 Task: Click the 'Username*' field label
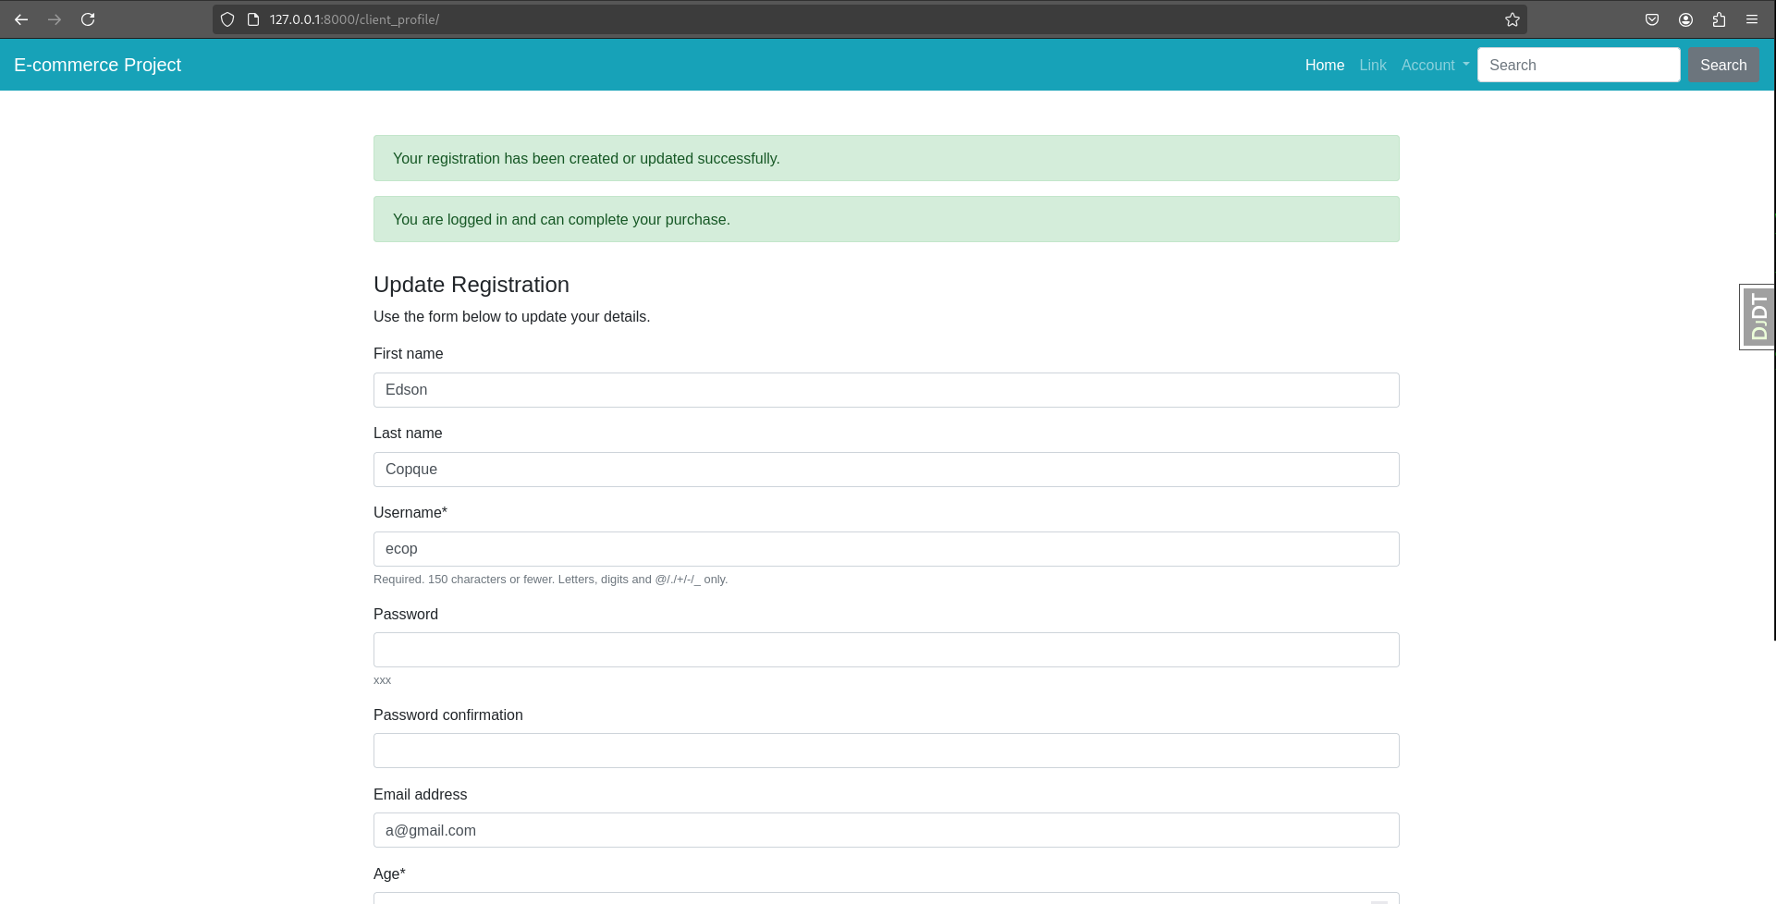coord(410,512)
